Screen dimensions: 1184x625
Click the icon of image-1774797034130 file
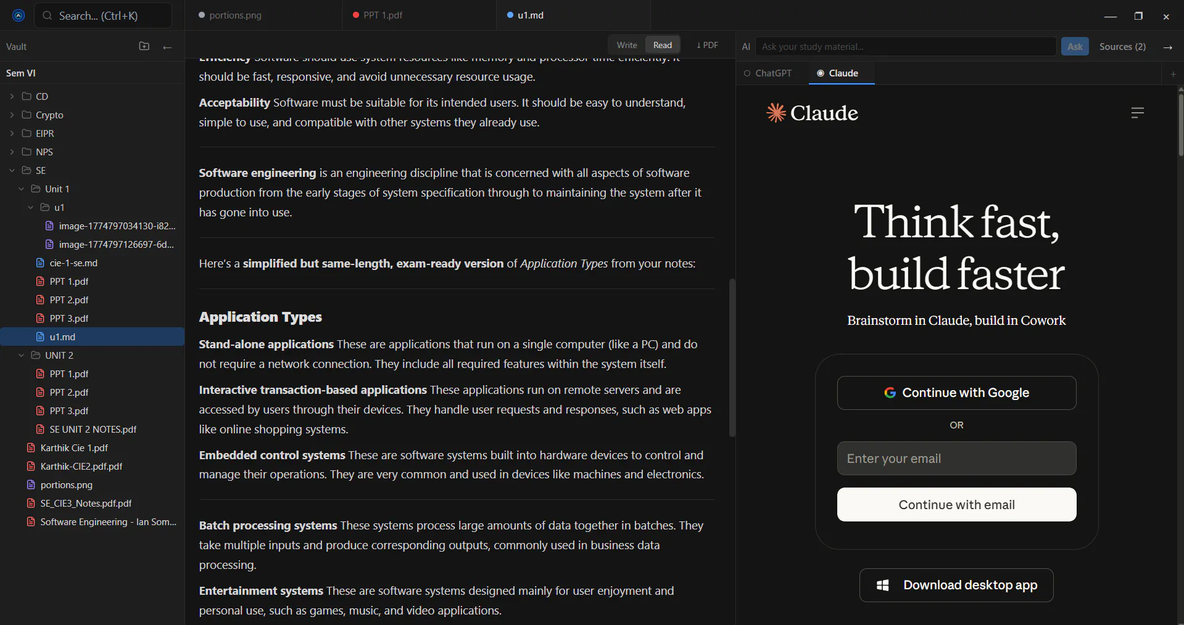[49, 226]
